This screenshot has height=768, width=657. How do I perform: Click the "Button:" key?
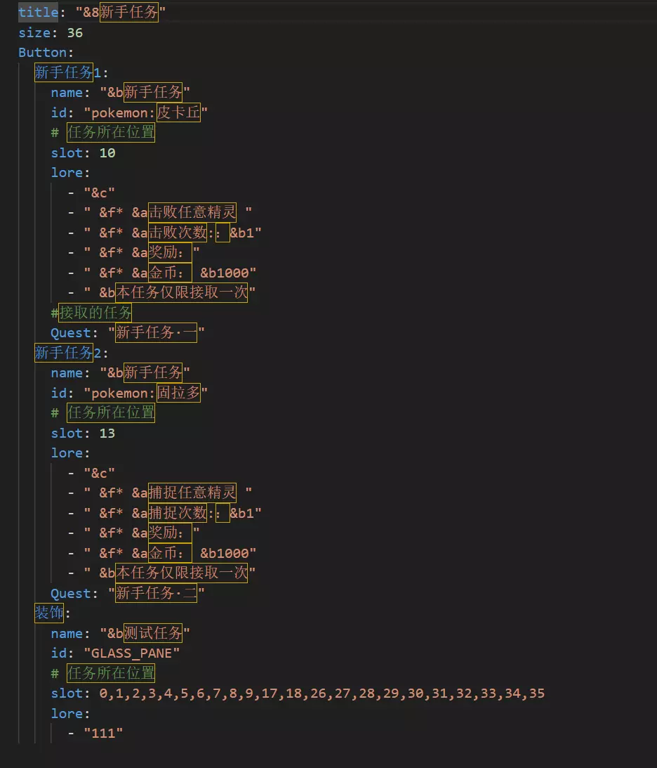[x=46, y=53]
